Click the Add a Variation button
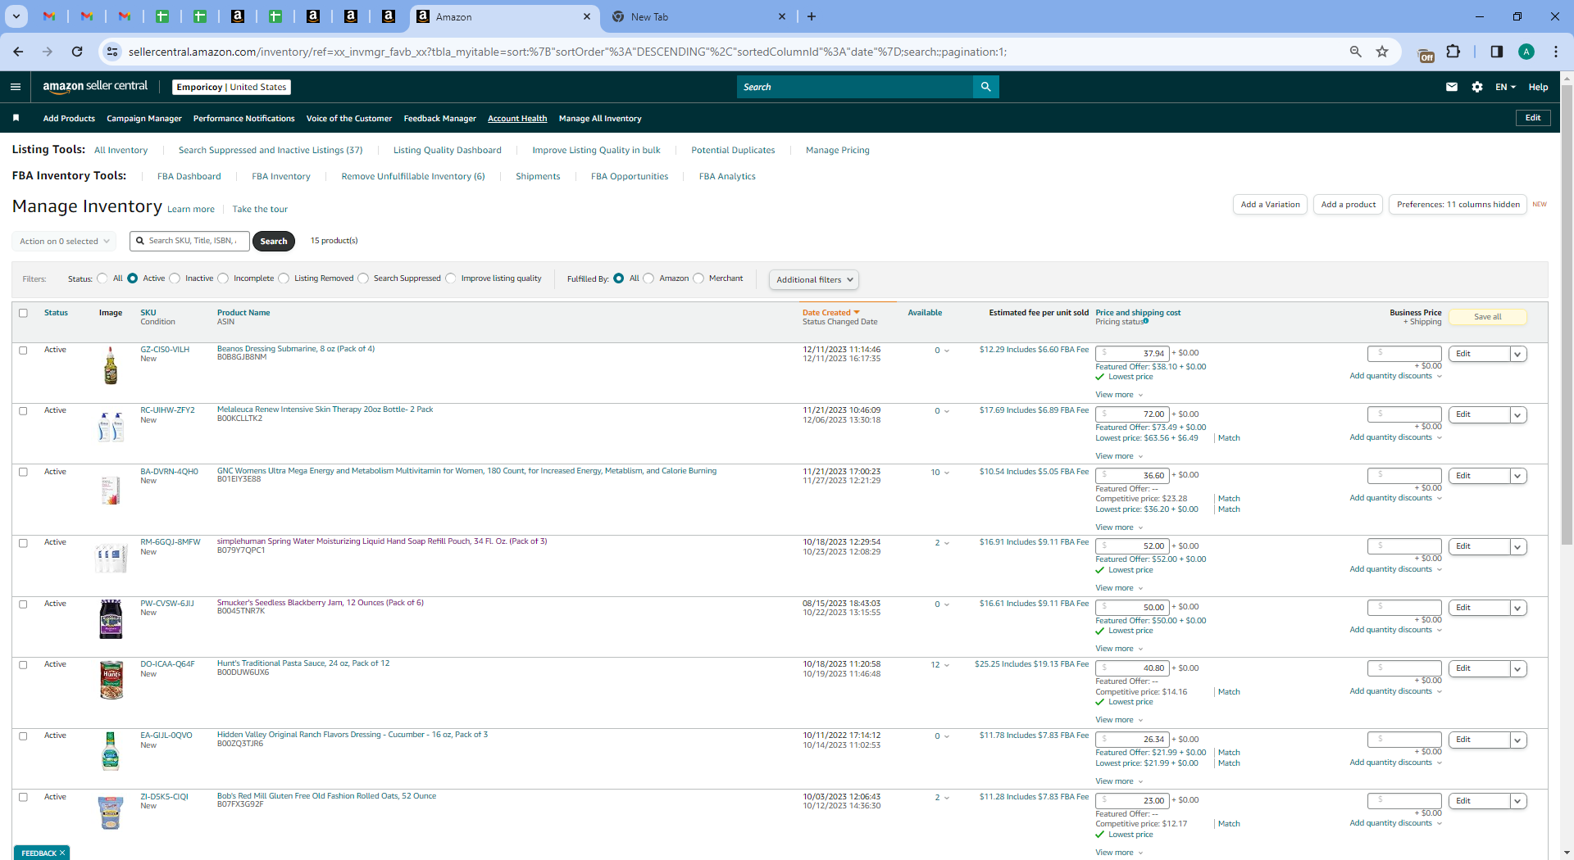The height and width of the screenshot is (860, 1574). (1270, 205)
